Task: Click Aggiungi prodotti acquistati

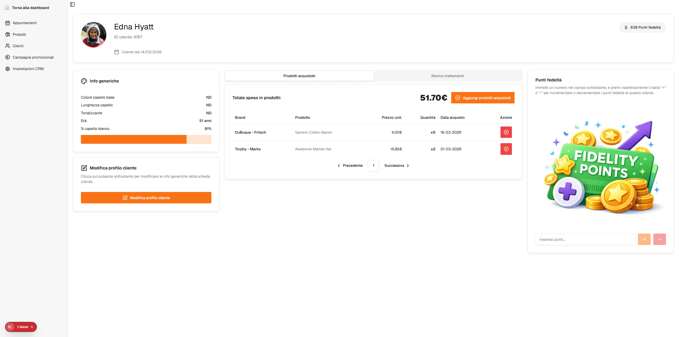Action: point(483,98)
